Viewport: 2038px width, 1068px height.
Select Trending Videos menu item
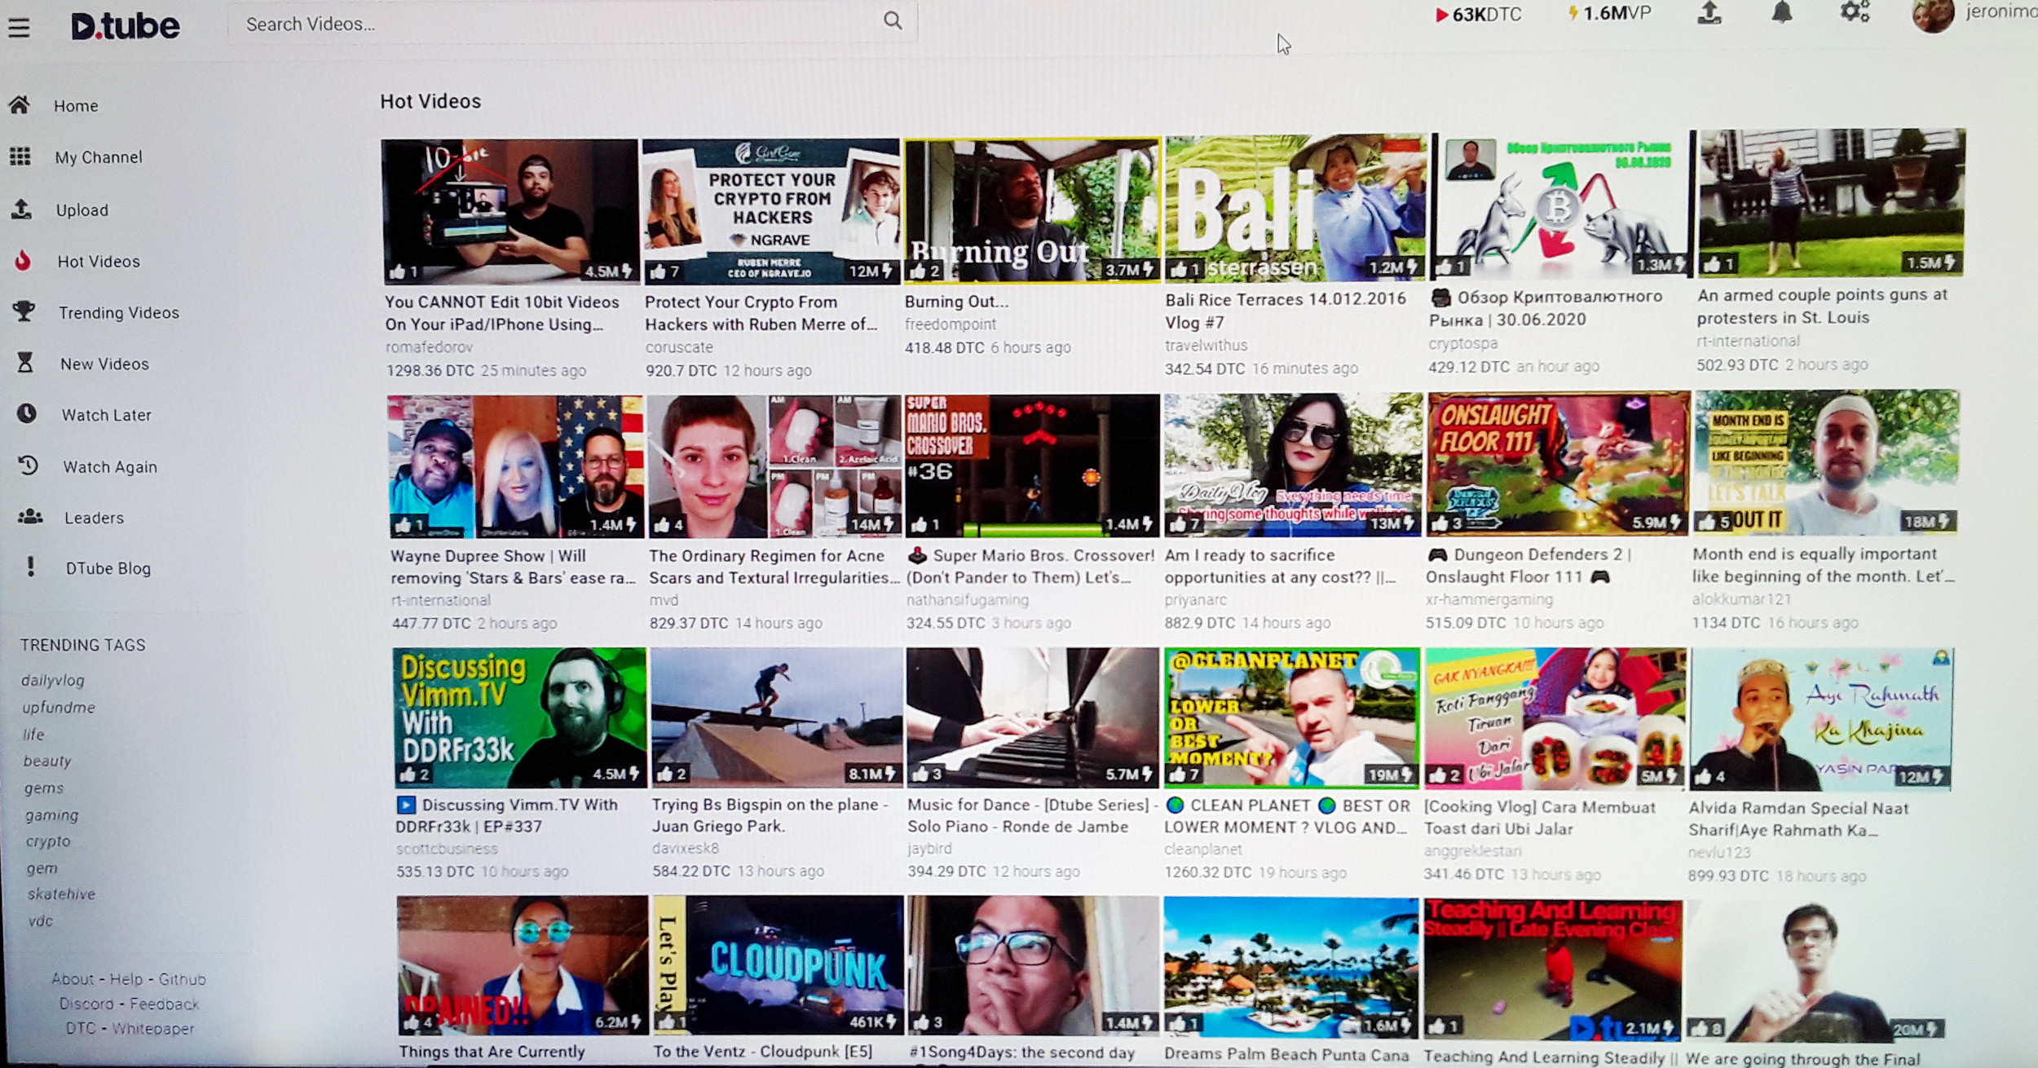coord(119,312)
